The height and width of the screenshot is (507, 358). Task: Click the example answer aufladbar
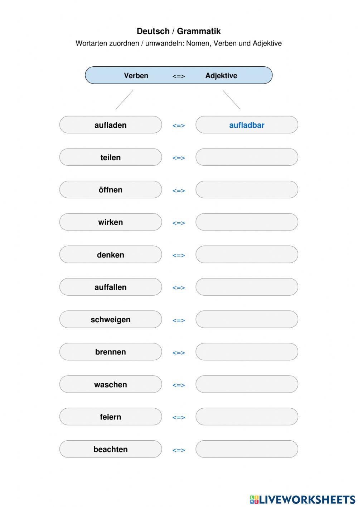click(247, 125)
